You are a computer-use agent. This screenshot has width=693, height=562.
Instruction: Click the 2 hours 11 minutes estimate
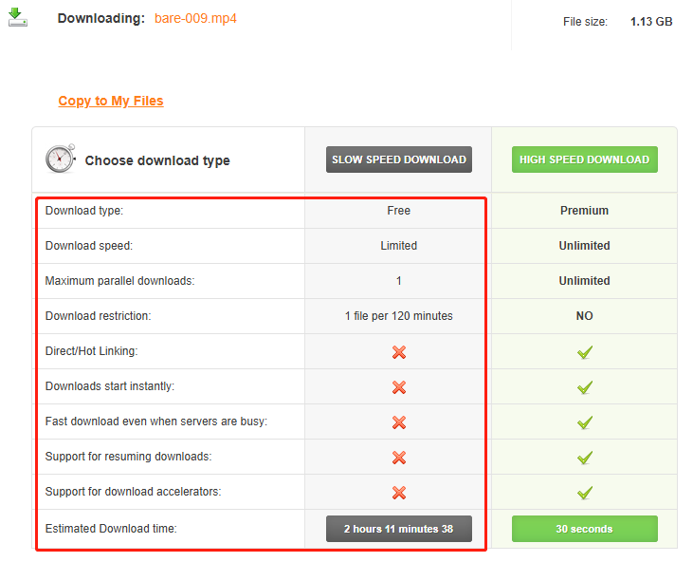(399, 529)
